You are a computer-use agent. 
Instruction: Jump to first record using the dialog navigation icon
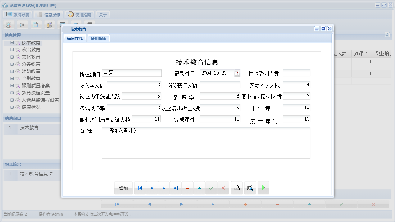(140, 188)
